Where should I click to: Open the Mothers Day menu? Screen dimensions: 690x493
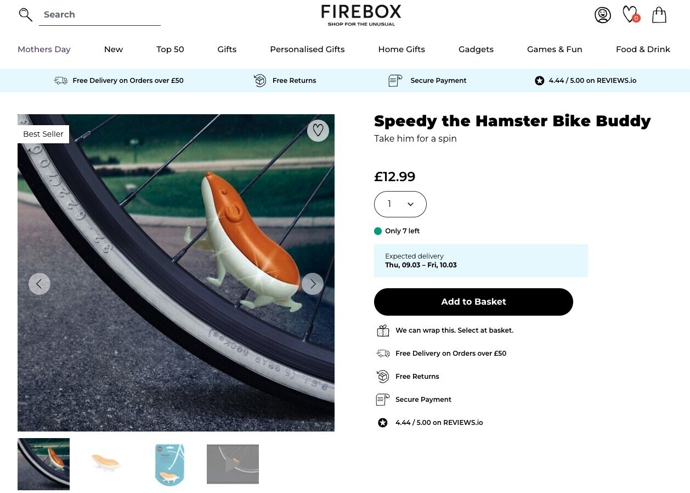click(44, 49)
